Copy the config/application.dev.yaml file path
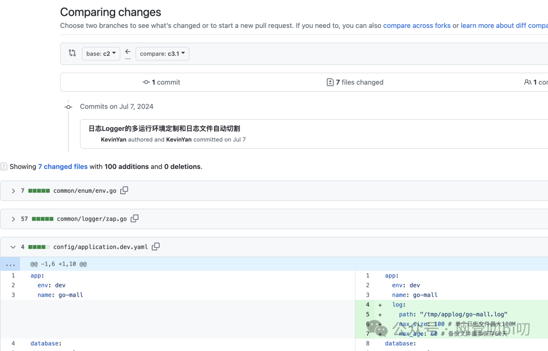This screenshot has height=351, width=548. pyautogui.click(x=156, y=247)
